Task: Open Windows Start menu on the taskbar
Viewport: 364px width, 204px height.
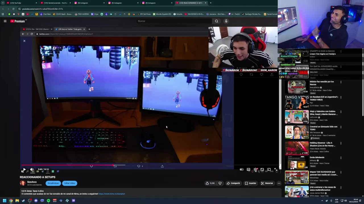Action: 4,201
